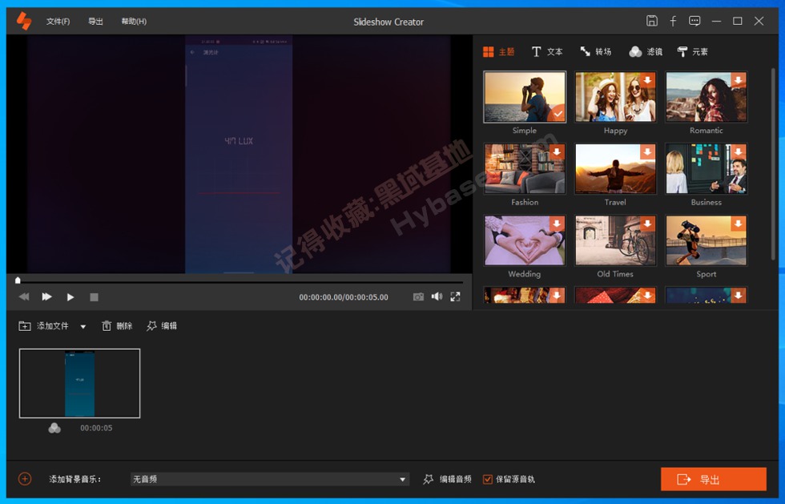Download the Business theme via arrow icon
785x504 pixels.
739,151
